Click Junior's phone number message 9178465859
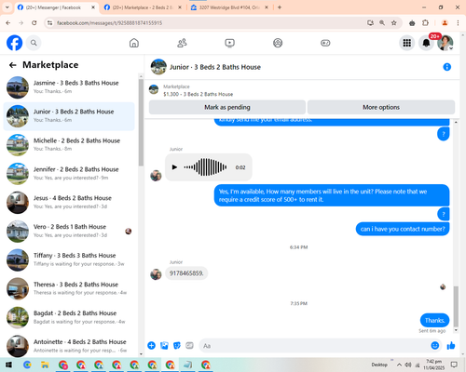This screenshot has height=372, width=466. pos(186,273)
